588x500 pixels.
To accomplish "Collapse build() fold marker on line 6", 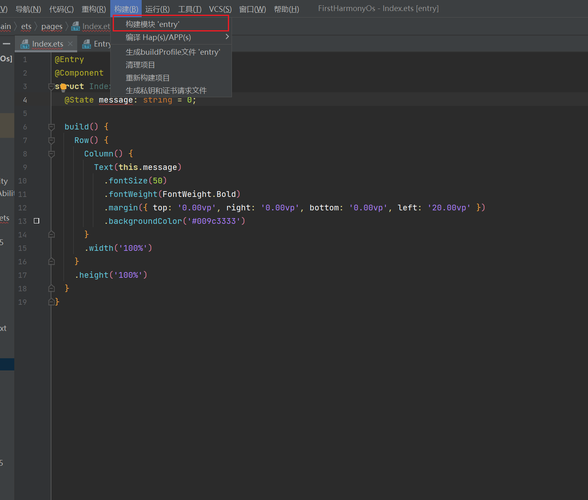I will click(x=51, y=127).
